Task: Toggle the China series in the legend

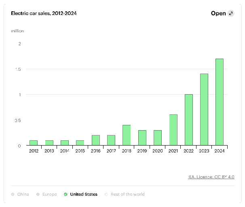Action: click(x=20, y=194)
